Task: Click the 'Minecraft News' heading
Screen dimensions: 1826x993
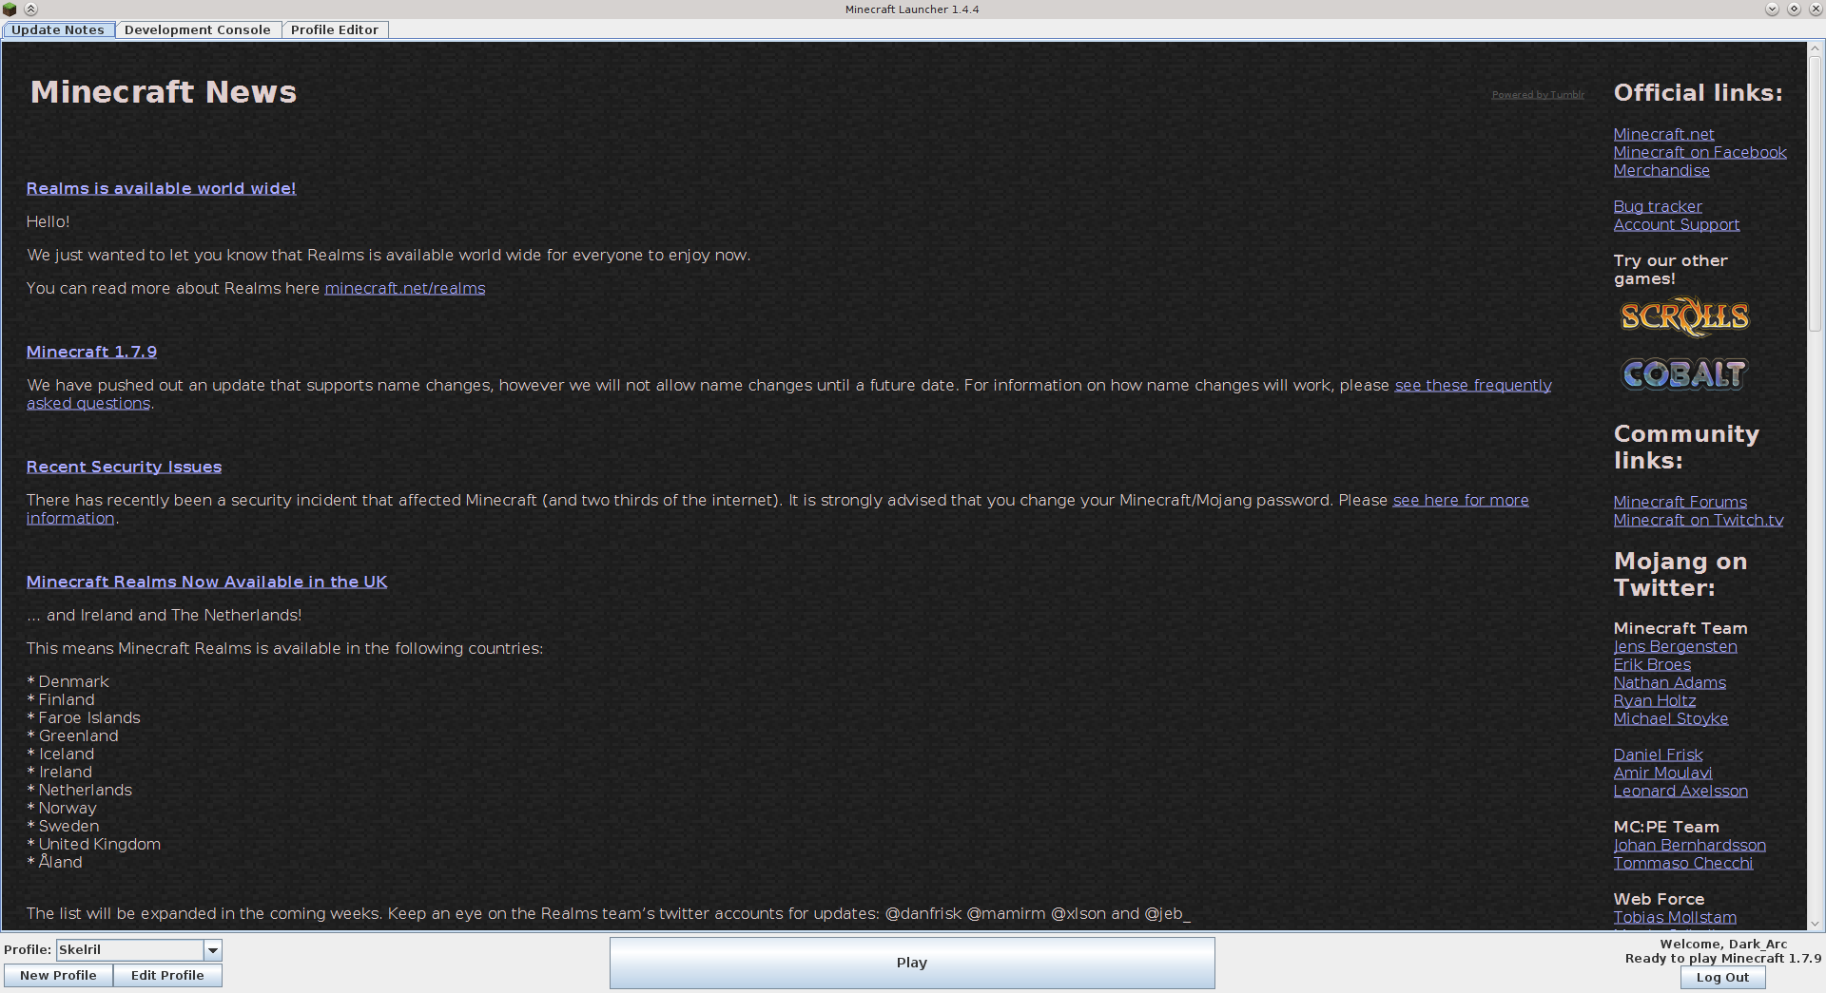Action: point(164,92)
